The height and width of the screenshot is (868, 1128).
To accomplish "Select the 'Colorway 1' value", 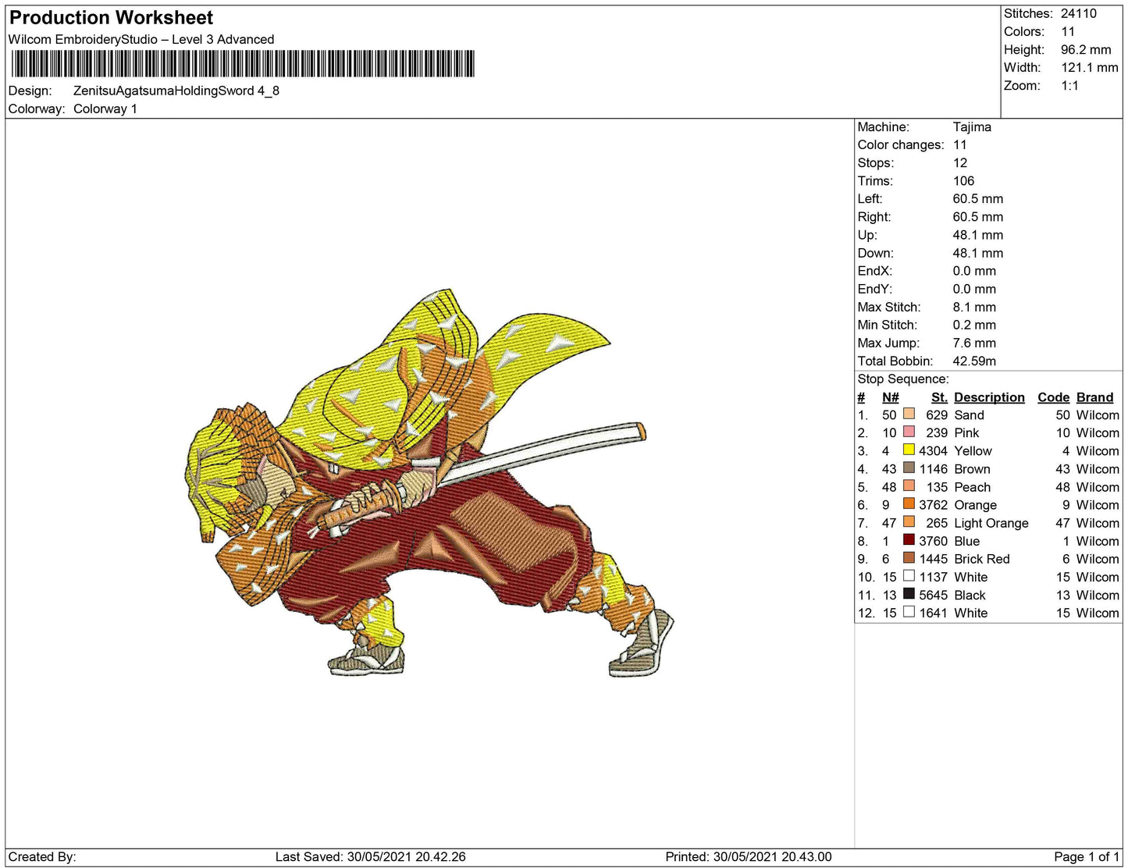I will click(x=105, y=108).
